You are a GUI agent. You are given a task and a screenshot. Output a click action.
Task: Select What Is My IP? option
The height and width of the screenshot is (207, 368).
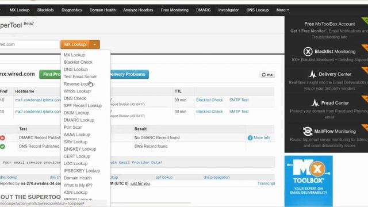[x=78, y=185]
